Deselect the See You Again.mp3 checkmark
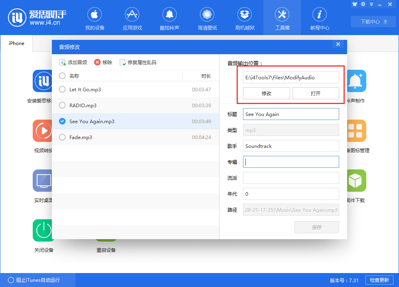Image resolution: width=399 pixels, height=287 pixels. (62, 121)
